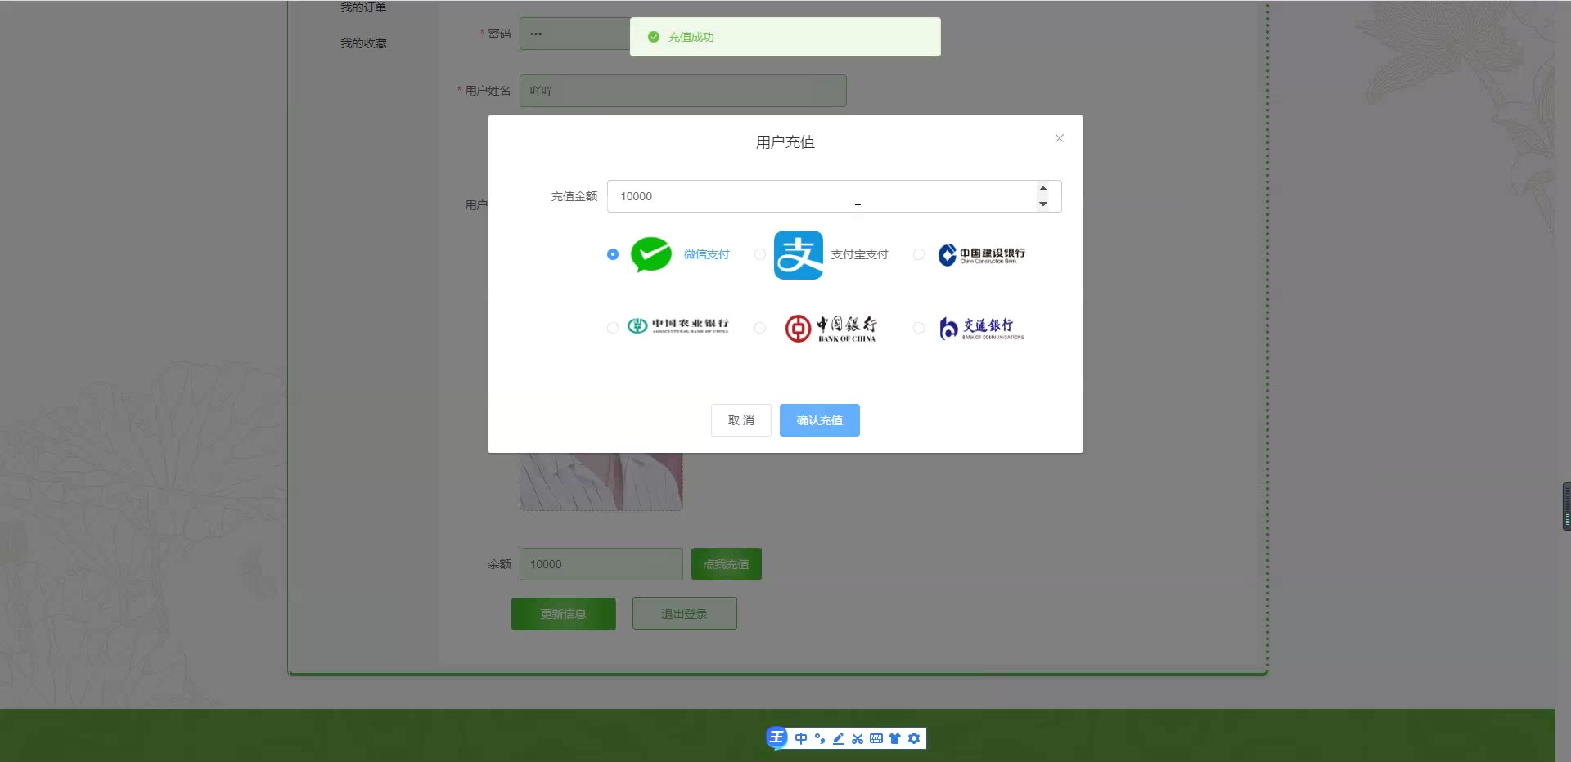The image size is (1571, 762).
Task: Focus the 余额 balance field
Action: [601, 564]
